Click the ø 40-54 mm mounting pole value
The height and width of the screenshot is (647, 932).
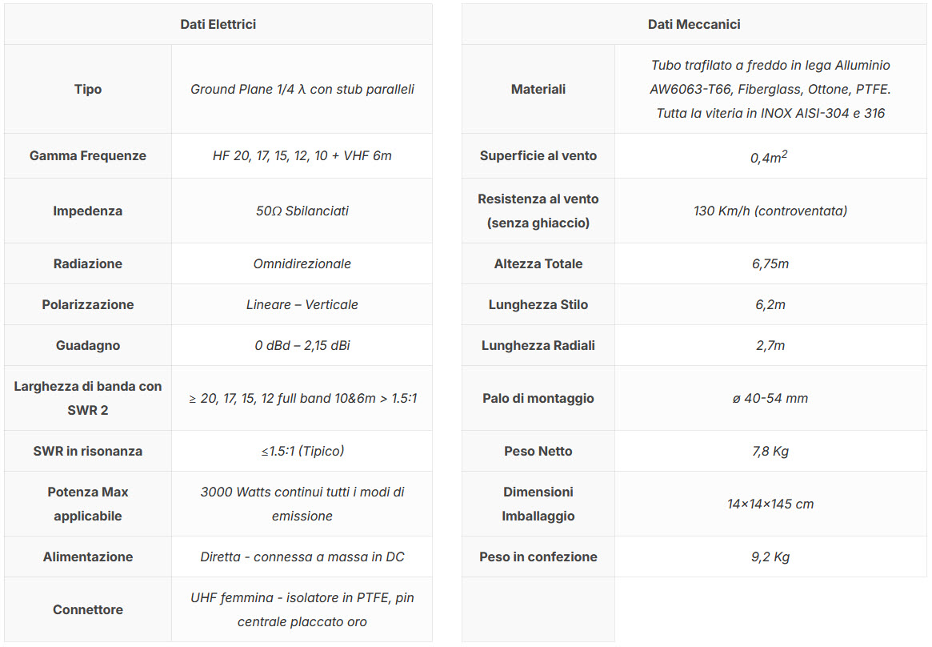pos(770,398)
